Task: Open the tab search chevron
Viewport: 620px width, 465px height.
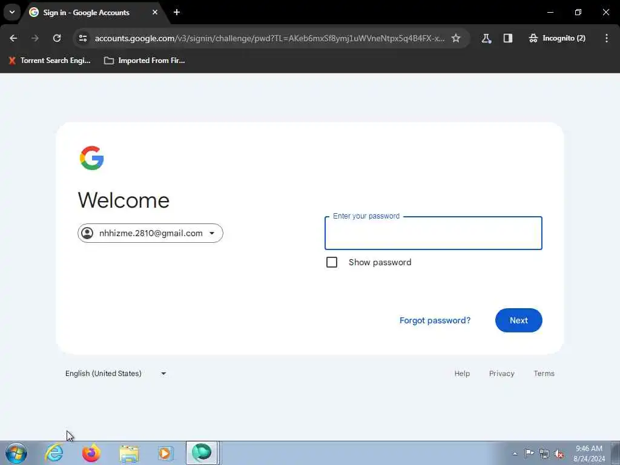Action: (x=12, y=12)
